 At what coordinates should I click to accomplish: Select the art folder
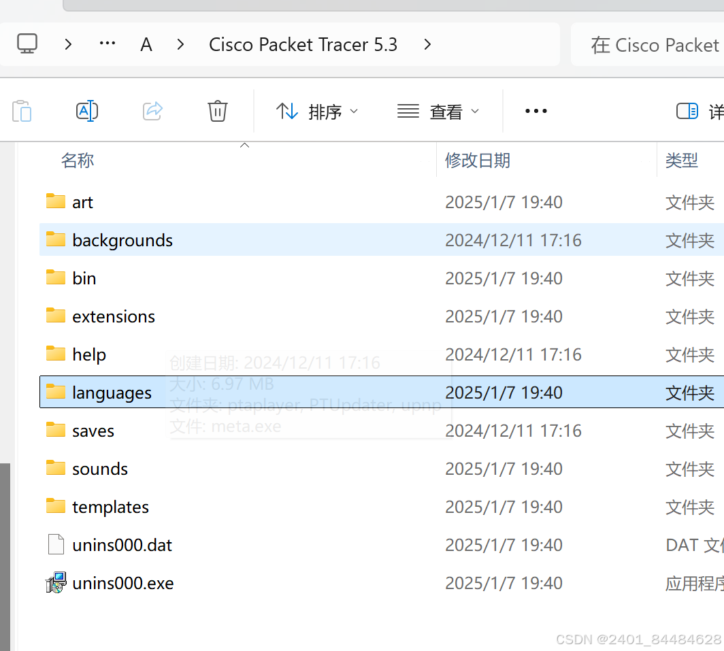[381, 202]
